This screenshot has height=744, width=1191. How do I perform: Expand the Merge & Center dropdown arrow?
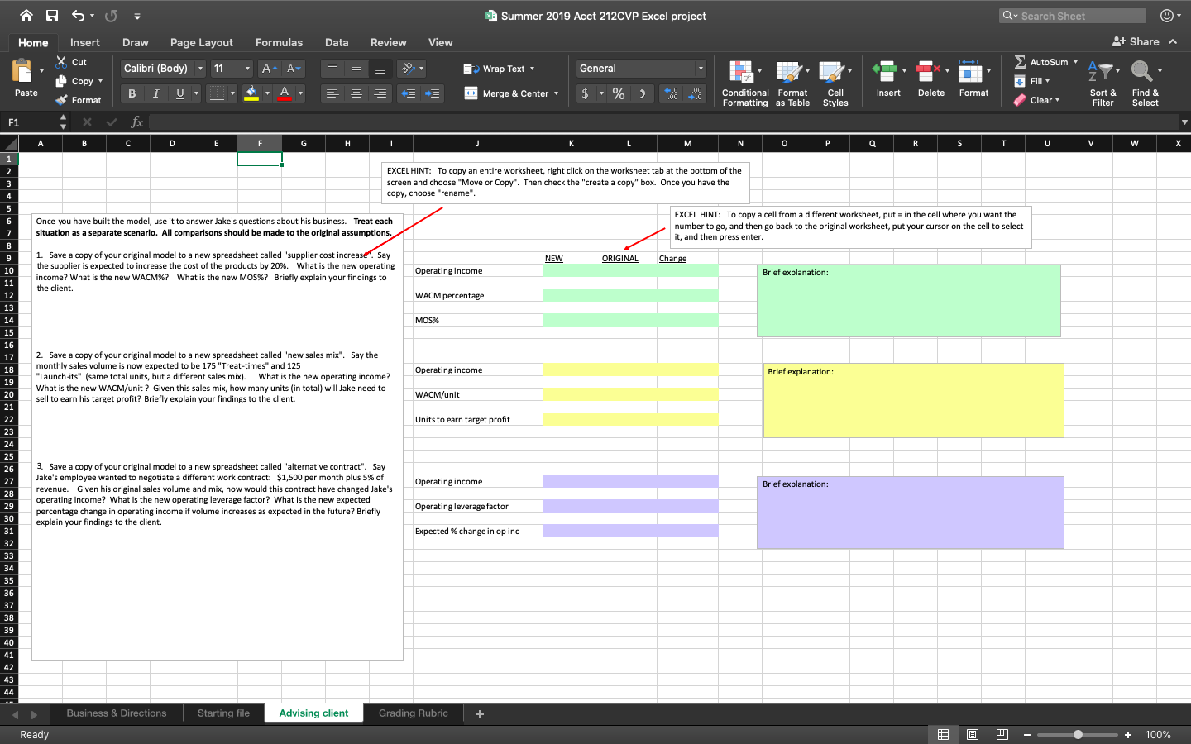(x=556, y=93)
